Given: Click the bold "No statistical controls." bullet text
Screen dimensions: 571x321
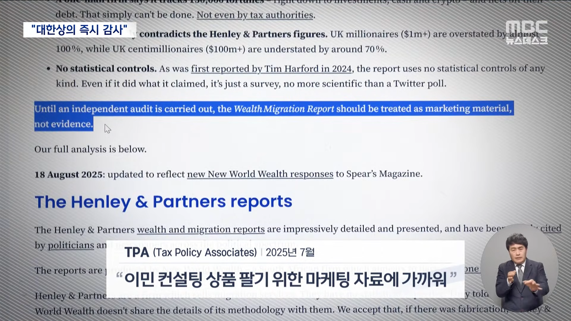Looking at the screenshot, I should pyautogui.click(x=106, y=69).
